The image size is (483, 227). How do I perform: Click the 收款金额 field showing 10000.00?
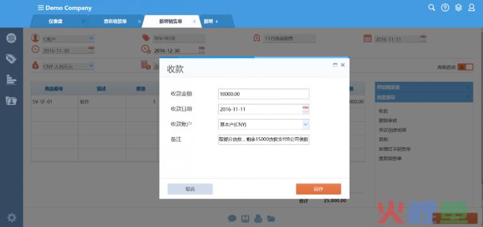[264, 94]
